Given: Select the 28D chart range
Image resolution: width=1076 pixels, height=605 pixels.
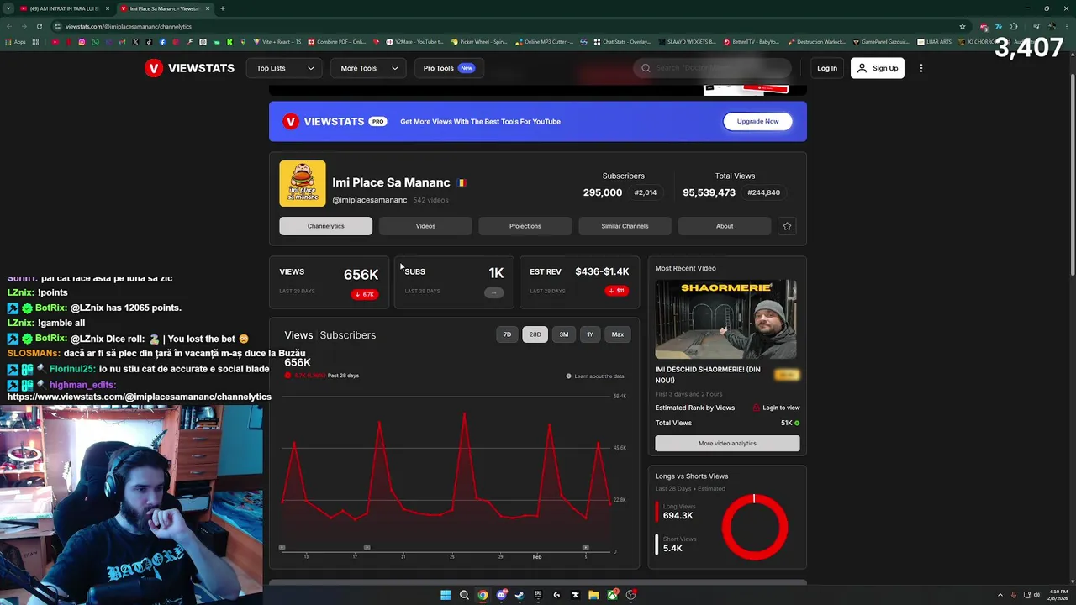Looking at the screenshot, I should click(535, 334).
